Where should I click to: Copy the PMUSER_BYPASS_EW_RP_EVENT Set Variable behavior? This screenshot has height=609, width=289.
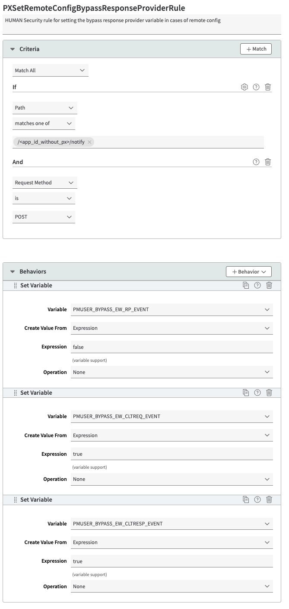tap(246, 285)
